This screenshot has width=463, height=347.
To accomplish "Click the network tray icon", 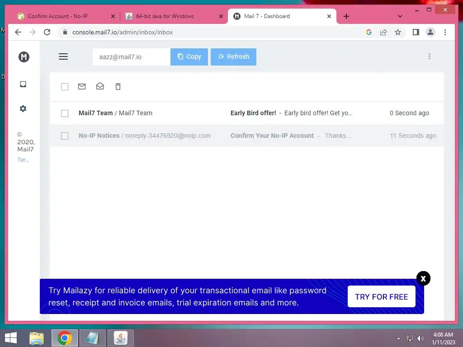I will [x=410, y=338].
